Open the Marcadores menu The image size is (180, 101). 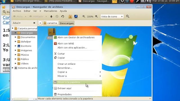click(50, 11)
